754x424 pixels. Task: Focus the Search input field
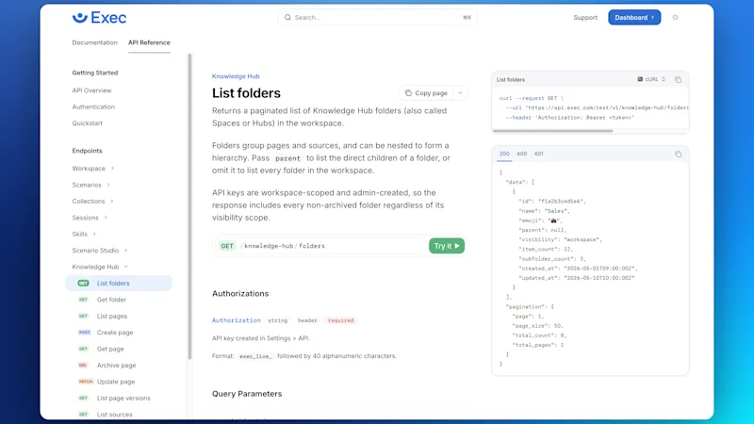point(377,17)
